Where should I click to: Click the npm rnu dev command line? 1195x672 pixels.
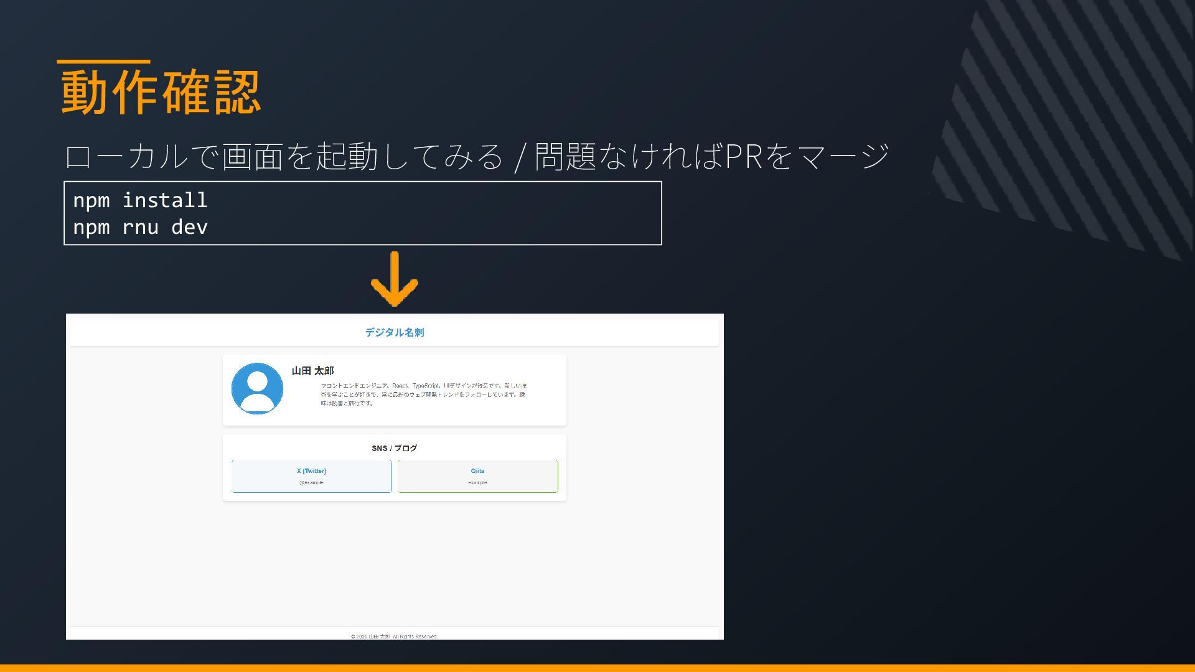[140, 227]
